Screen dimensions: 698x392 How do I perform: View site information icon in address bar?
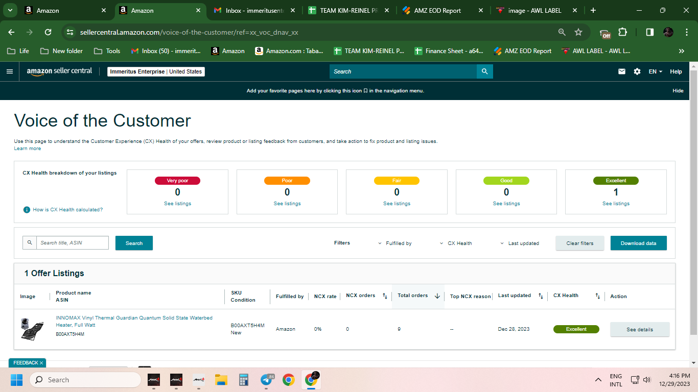pyautogui.click(x=71, y=32)
